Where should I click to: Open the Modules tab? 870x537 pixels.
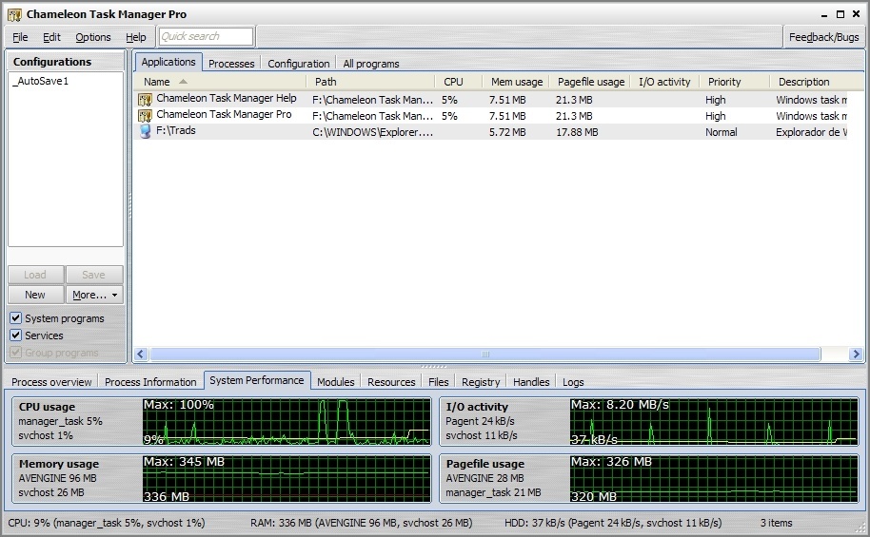(x=336, y=382)
